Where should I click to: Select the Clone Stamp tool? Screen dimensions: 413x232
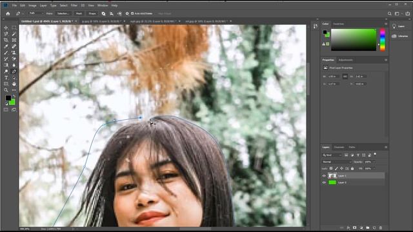pyautogui.click(x=14, y=53)
